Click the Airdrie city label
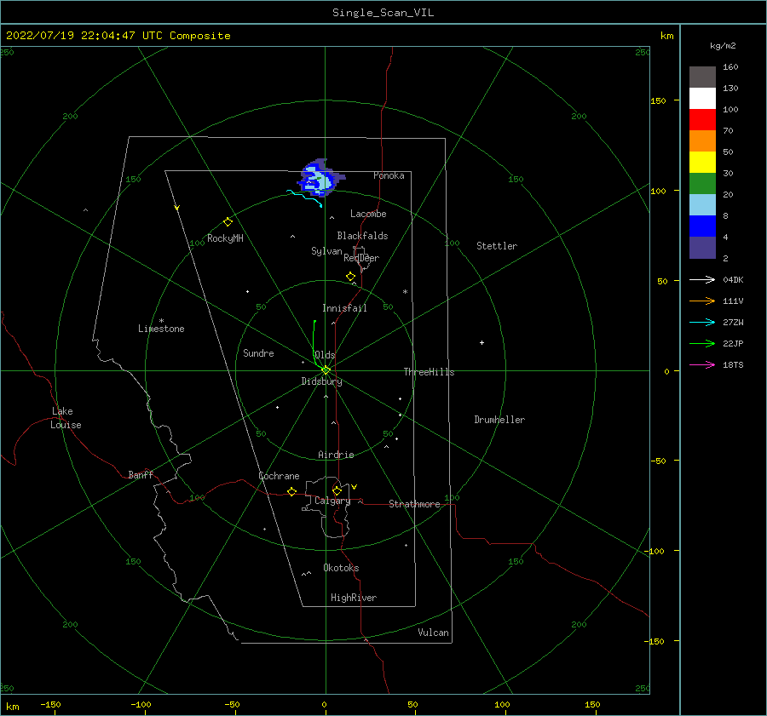767x716 pixels. (x=336, y=455)
